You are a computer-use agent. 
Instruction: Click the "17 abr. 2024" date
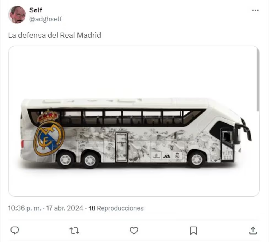[64, 208]
